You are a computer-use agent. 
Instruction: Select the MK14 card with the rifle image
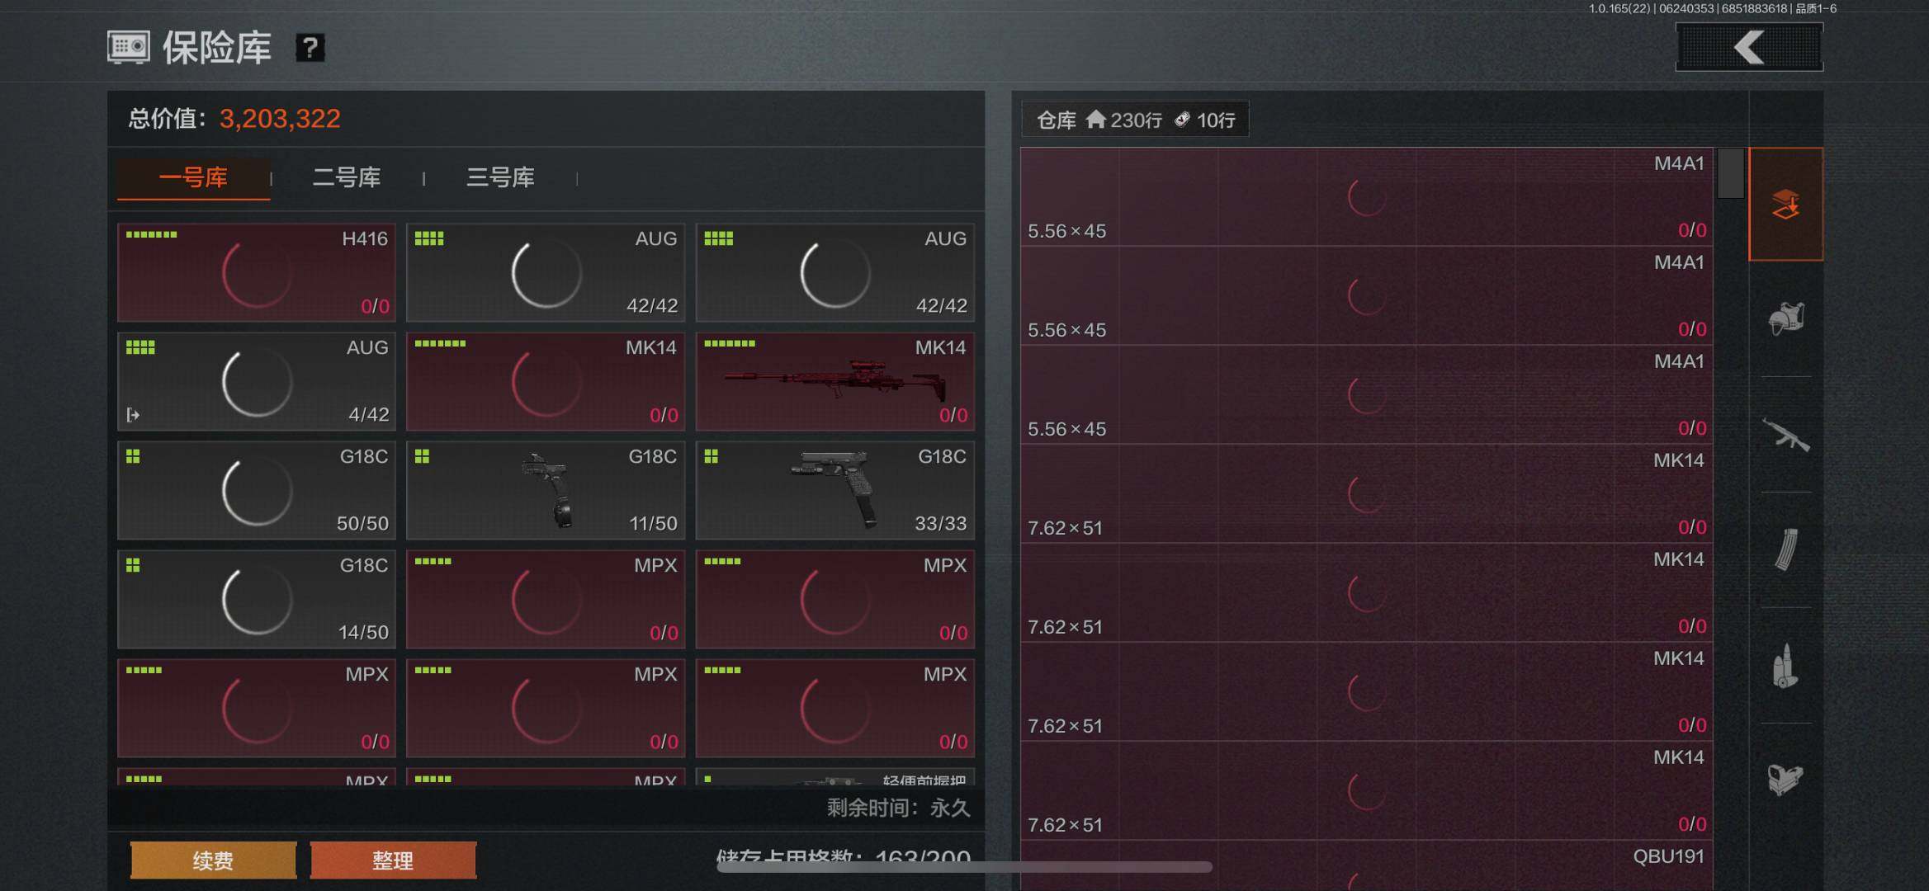835,381
